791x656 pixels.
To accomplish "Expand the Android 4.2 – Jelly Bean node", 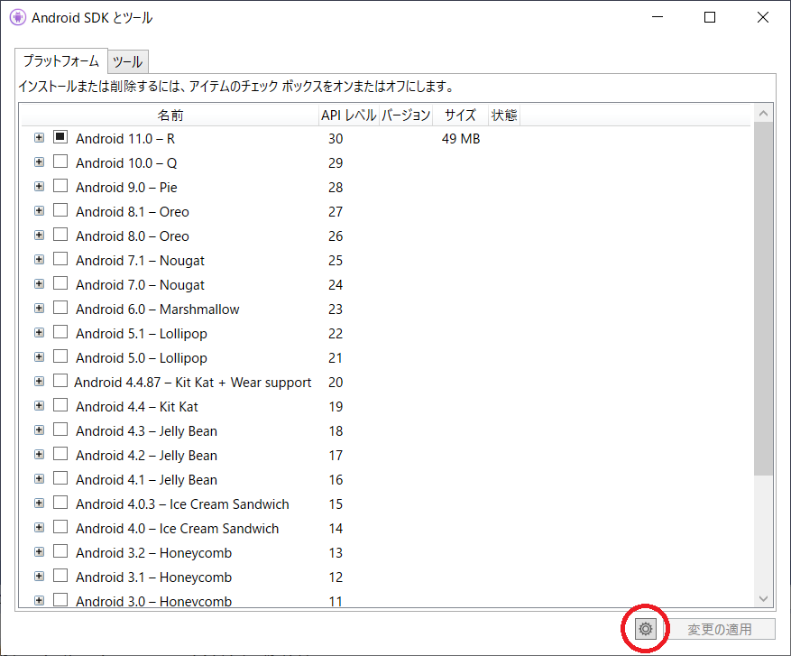I will pos(39,454).
